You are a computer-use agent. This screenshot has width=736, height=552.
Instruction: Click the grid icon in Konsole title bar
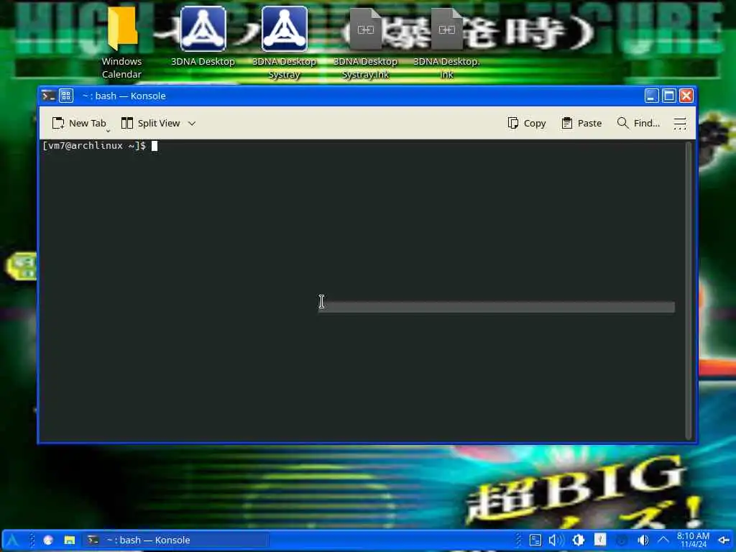pos(66,96)
